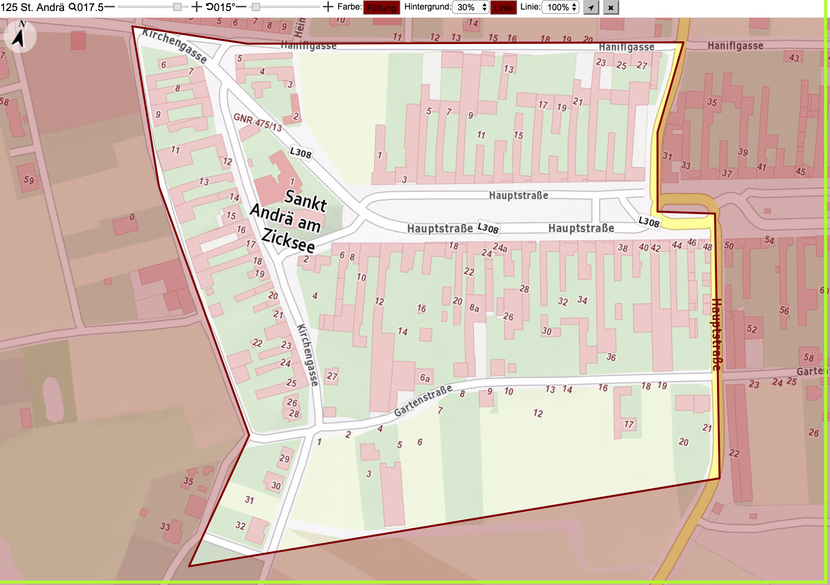Click the locate arrow button
The height and width of the screenshot is (585, 830).
pos(591,7)
